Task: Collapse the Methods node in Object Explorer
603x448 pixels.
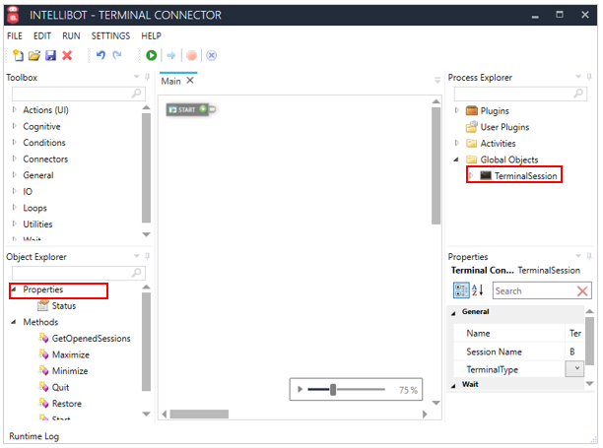Action: (14, 322)
